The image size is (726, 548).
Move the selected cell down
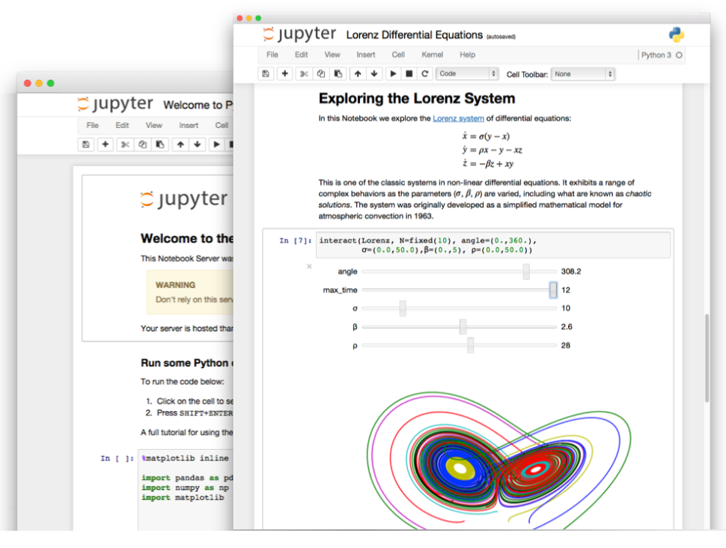pyautogui.click(x=375, y=73)
